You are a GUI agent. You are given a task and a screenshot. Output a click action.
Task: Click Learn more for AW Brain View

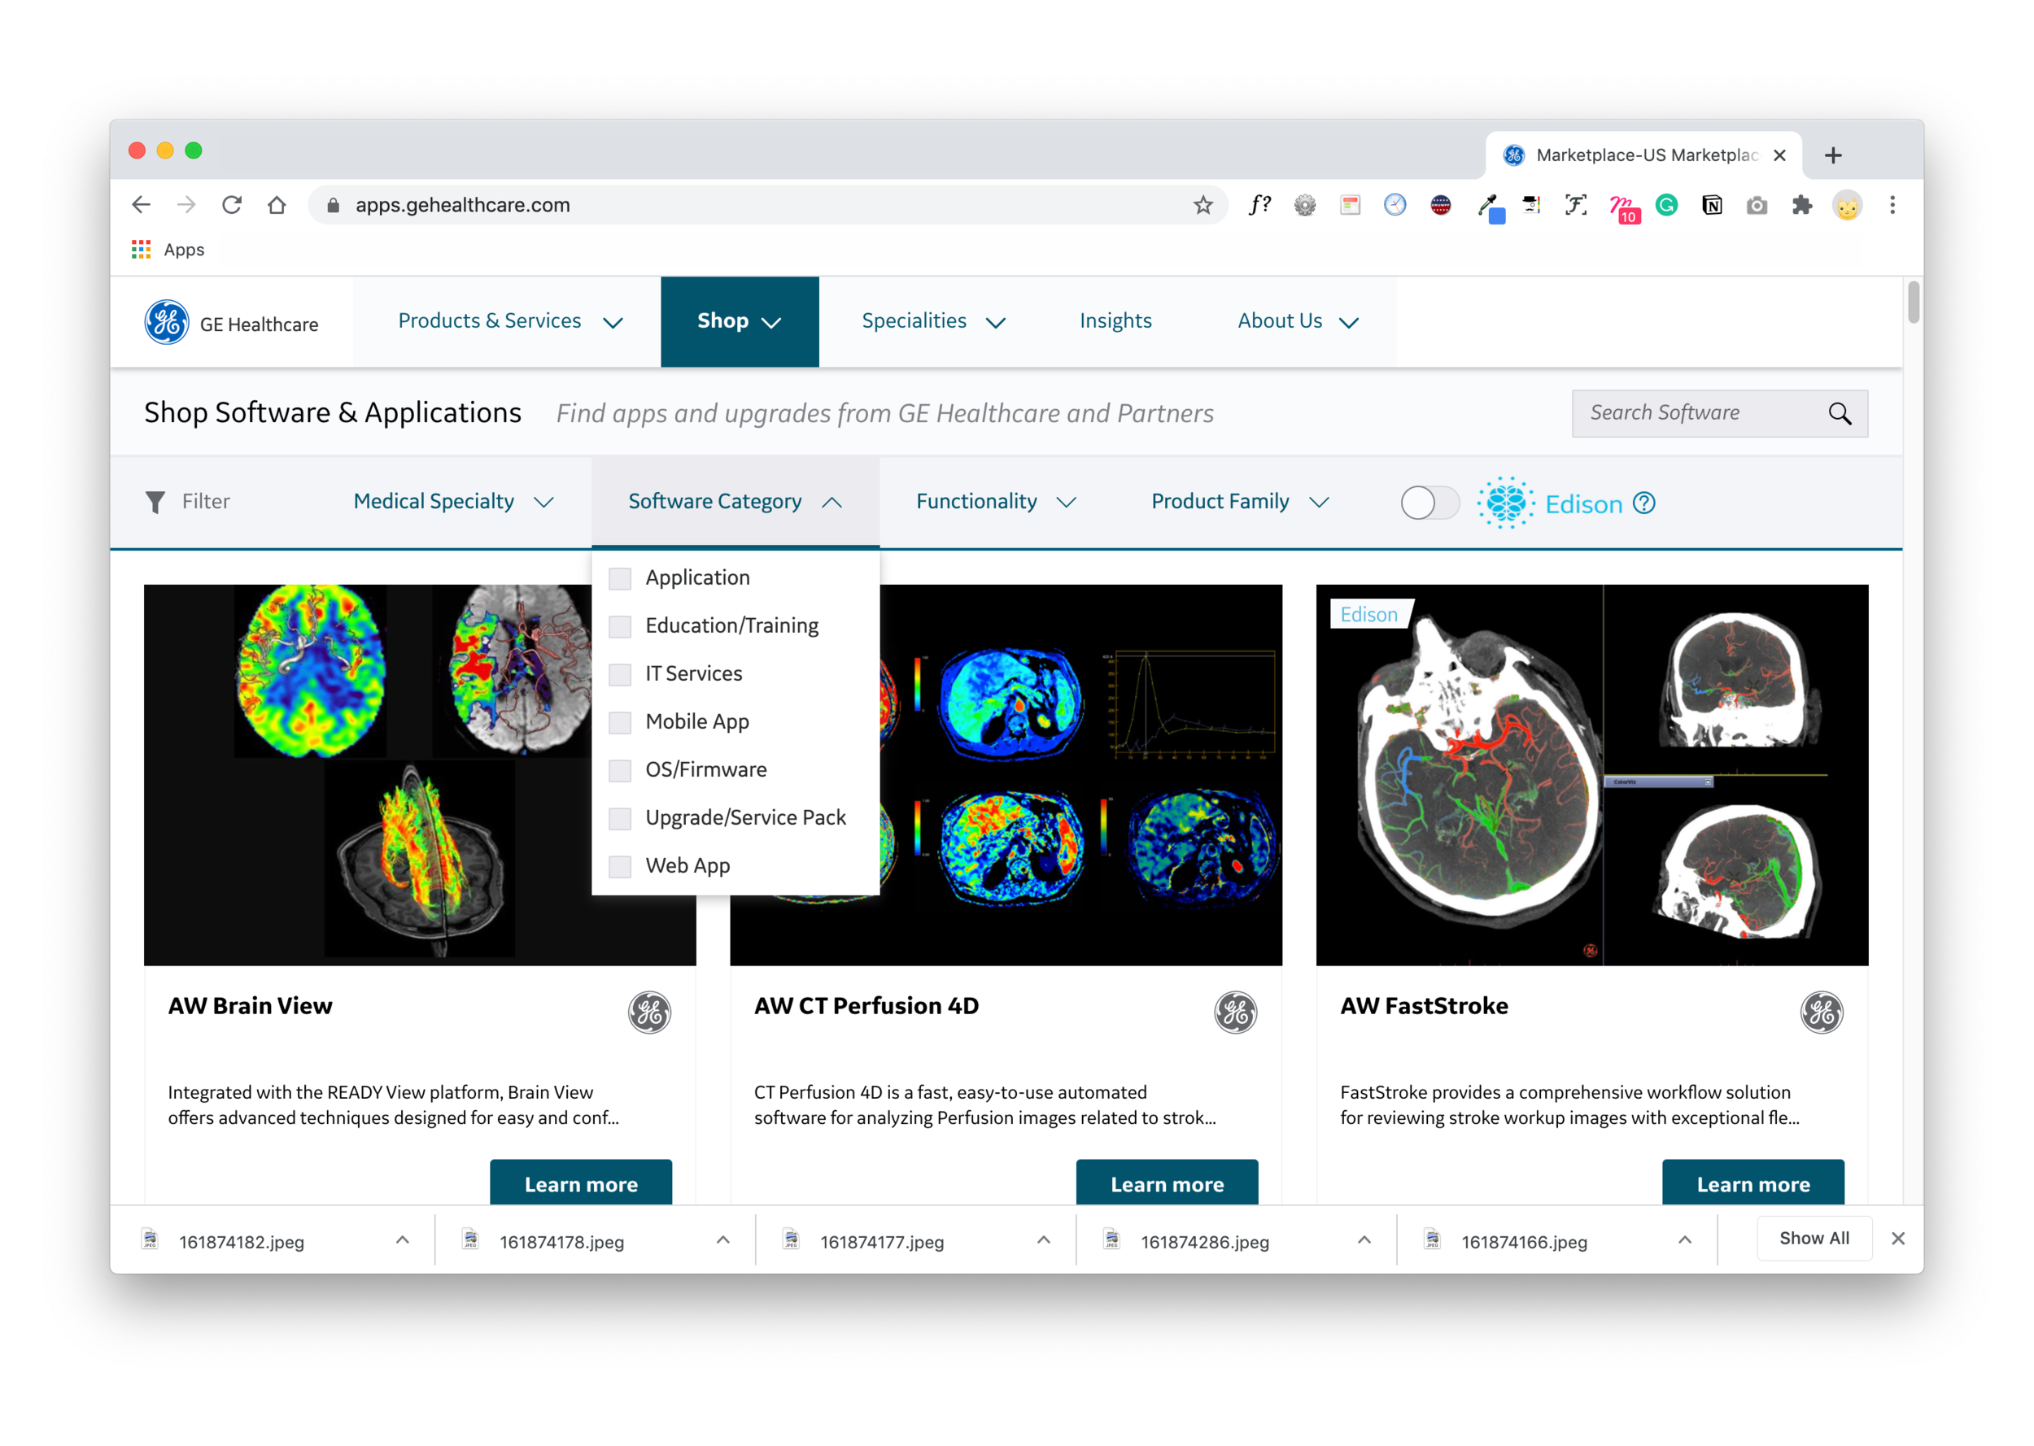[x=581, y=1183]
